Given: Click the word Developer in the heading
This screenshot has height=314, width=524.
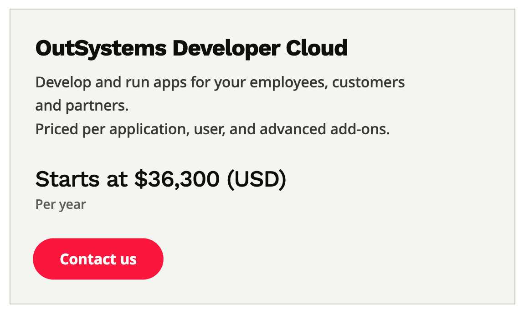Looking at the screenshot, I should tap(226, 48).
